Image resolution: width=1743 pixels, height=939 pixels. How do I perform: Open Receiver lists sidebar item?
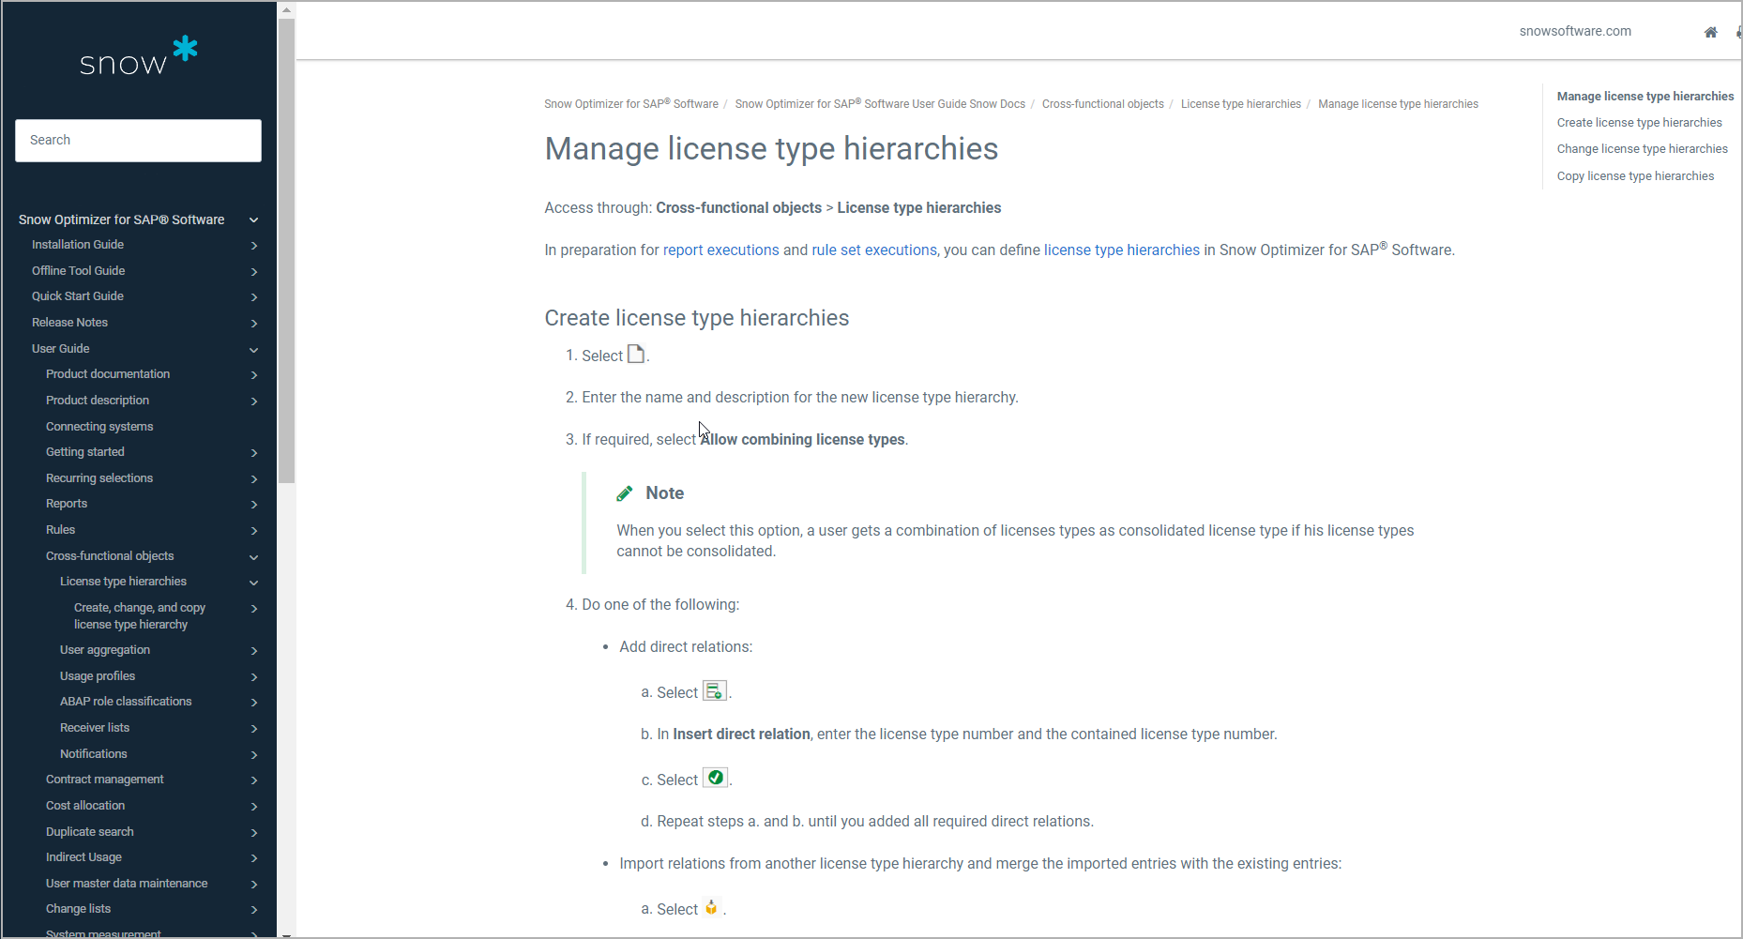click(95, 728)
